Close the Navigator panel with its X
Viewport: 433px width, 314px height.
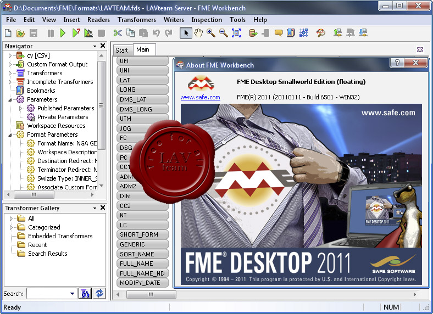103,46
